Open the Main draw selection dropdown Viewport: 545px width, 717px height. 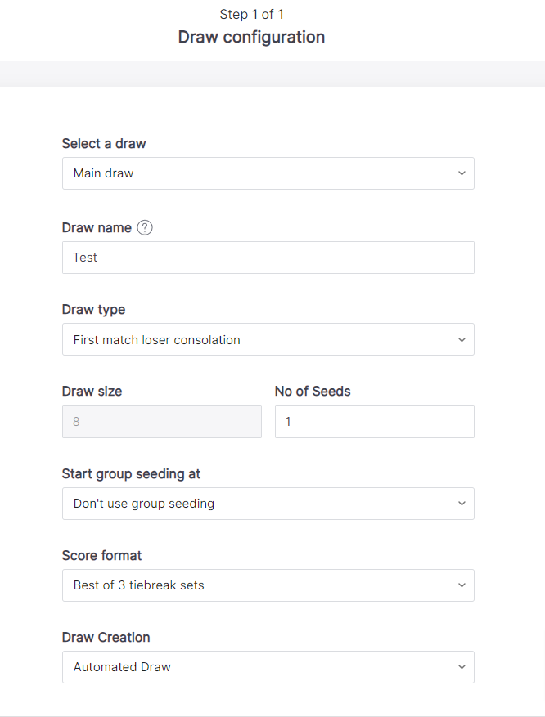click(268, 173)
